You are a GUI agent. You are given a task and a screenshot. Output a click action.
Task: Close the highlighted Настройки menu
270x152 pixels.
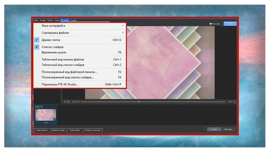coord(65,20)
